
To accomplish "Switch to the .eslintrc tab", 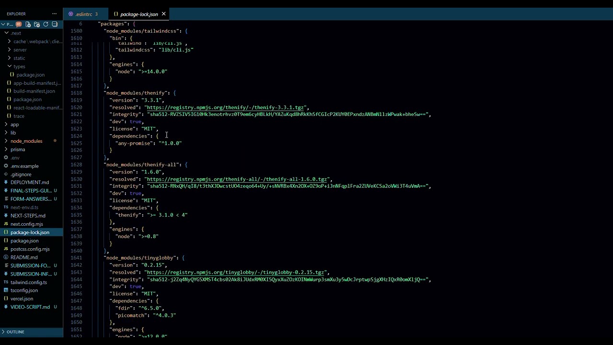I will click(83, 14).
